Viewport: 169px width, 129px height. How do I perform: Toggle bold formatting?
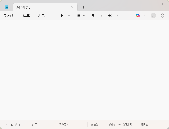coord(93,16)
